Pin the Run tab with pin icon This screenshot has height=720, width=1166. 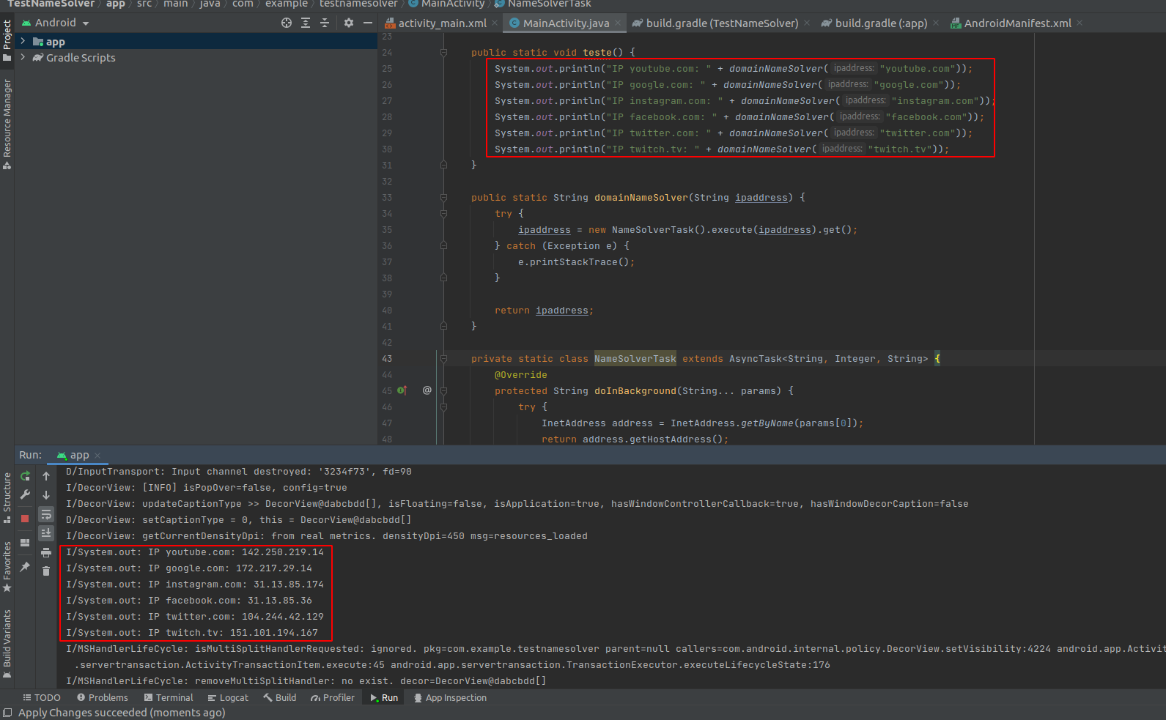click(25, 567)
